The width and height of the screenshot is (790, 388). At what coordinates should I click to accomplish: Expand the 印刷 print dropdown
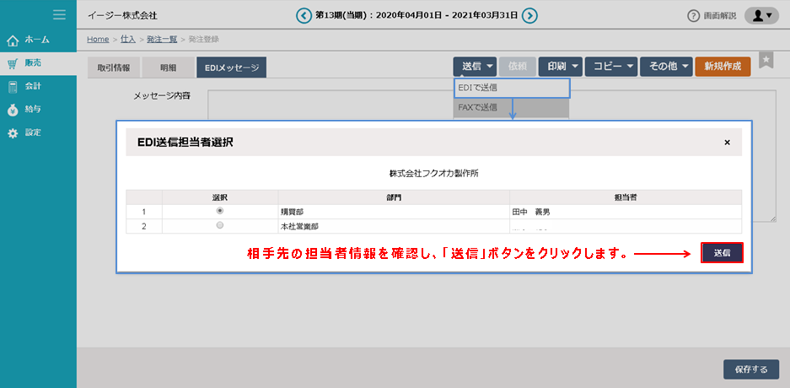(561, 67)
